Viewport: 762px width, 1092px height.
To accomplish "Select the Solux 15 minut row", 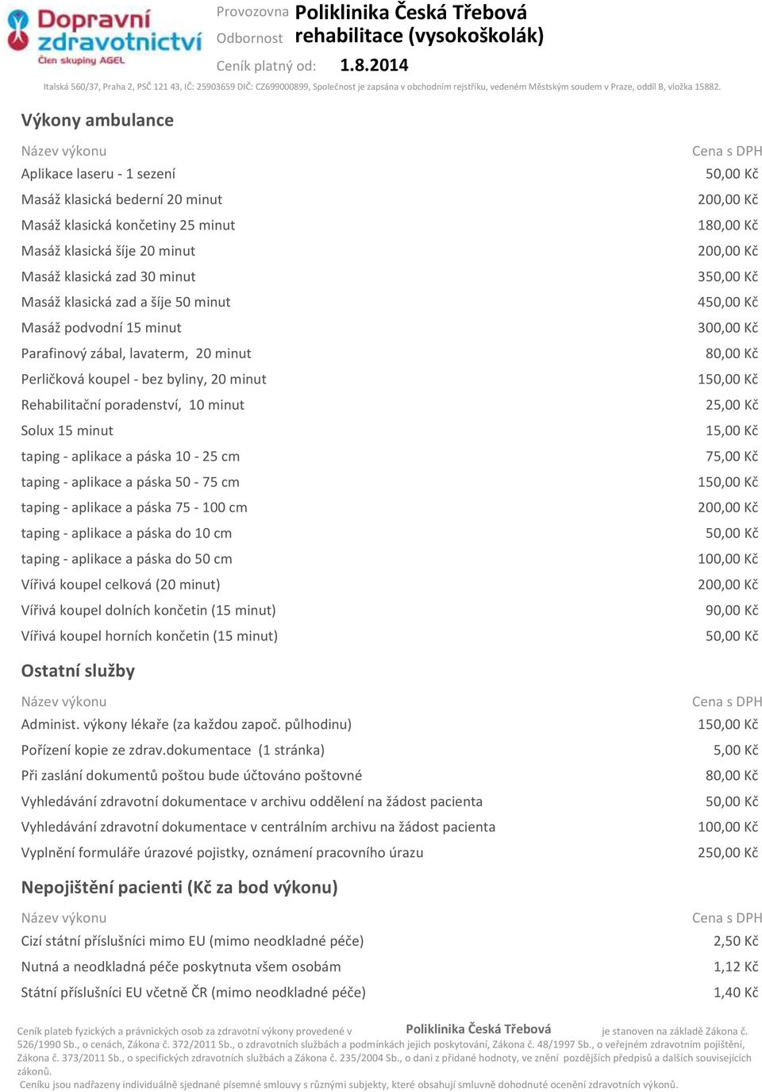I will click(x=390, y=430).
